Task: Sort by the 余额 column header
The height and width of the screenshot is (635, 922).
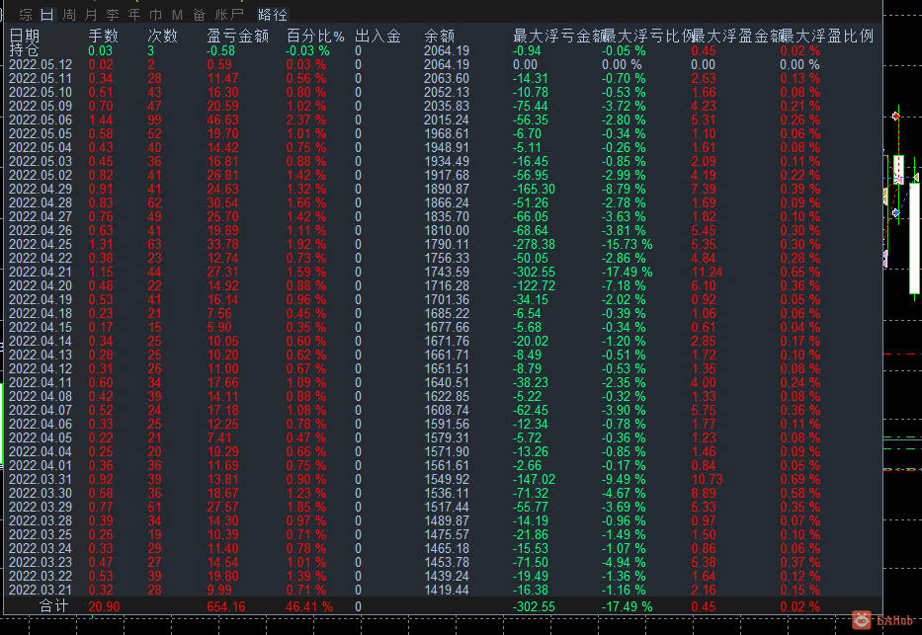Action: click(439, 37)
